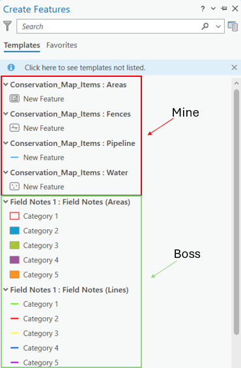
Task: Open the pane options menu chevron
Action: click(x=213, y=8)
